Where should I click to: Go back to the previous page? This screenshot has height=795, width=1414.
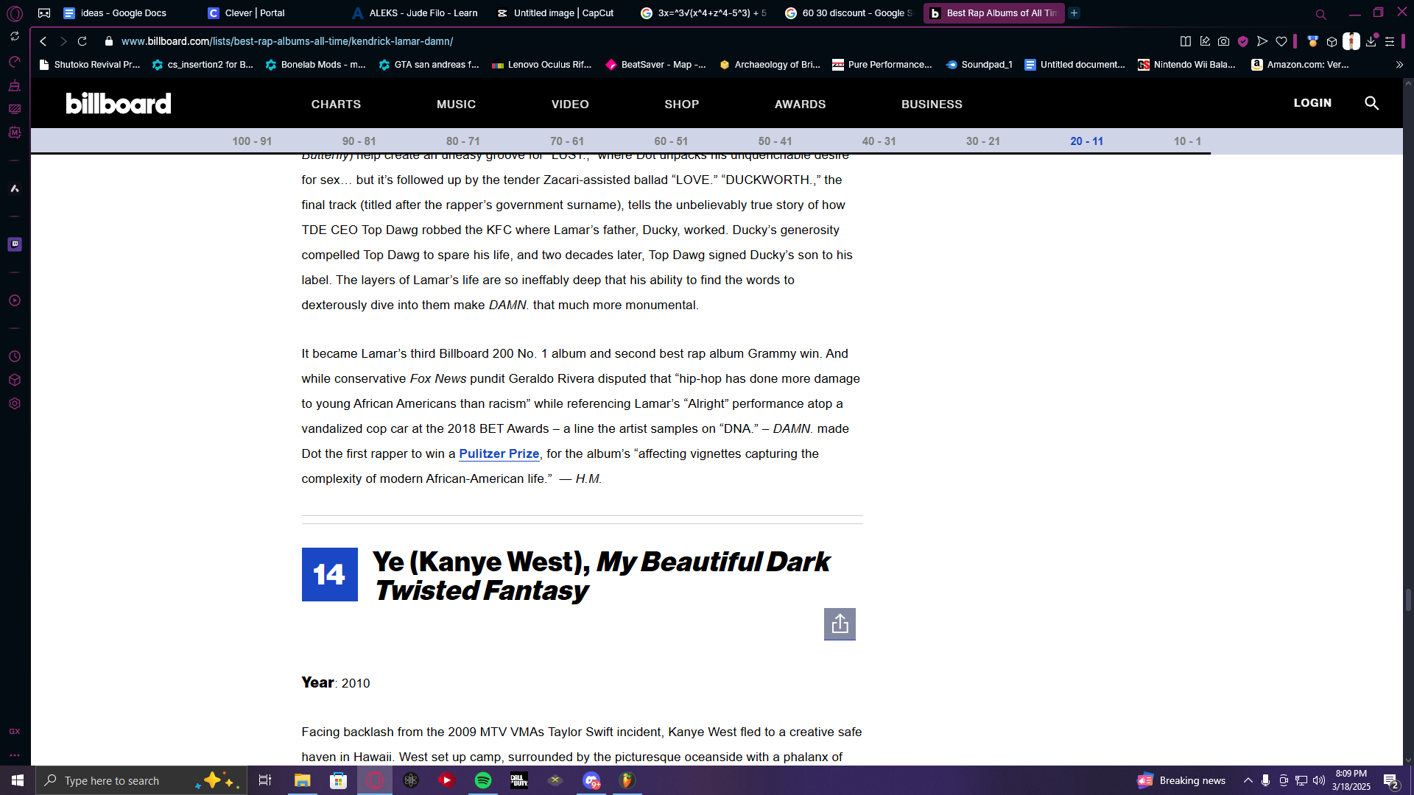coord(43,41)
